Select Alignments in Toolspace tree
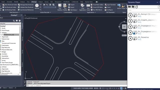 click(x=5, y=37)
